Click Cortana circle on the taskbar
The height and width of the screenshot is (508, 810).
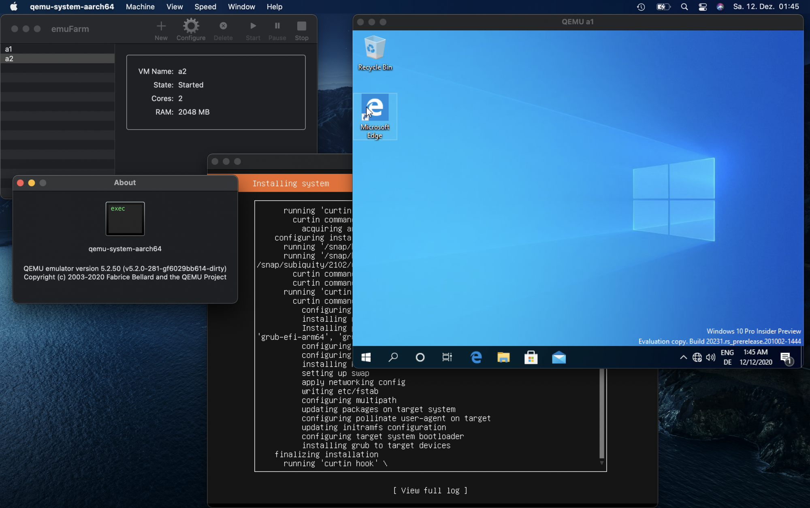(420, 357)
